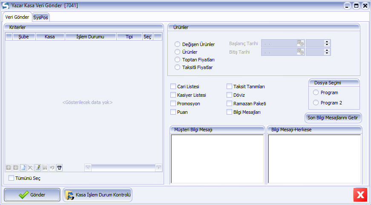The image size is (371, 205).
Task: Click the edit record pencil icon
Action: point(37,168)
